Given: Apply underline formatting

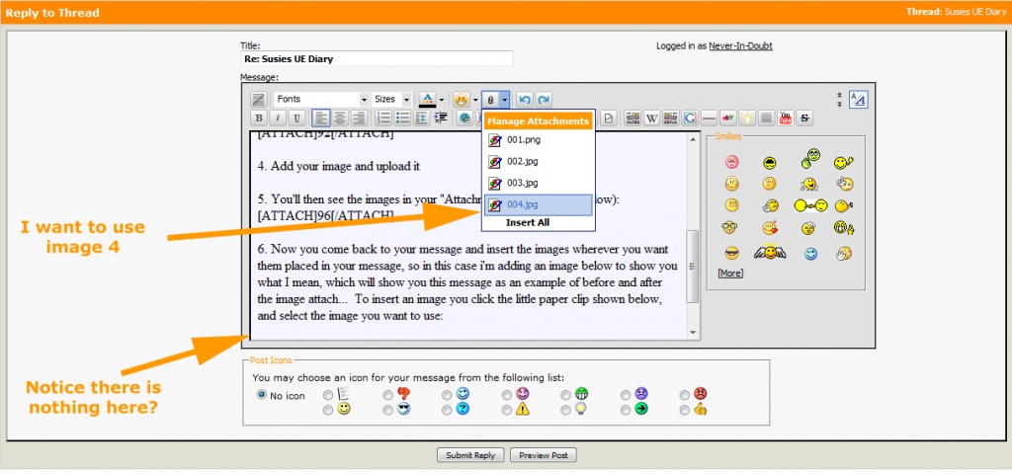Looking at the screenshot, I should click(x=295, y=118).
